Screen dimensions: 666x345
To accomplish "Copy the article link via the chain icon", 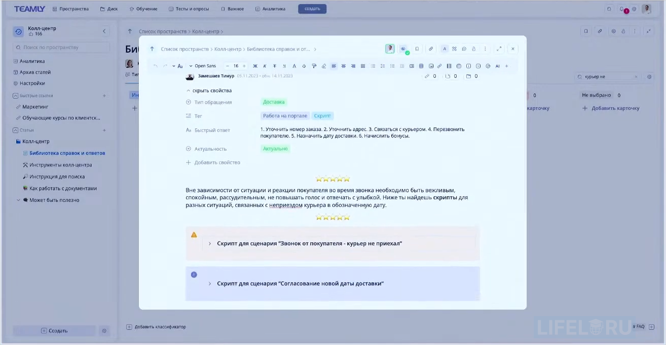I will click(x=431, y=49).
